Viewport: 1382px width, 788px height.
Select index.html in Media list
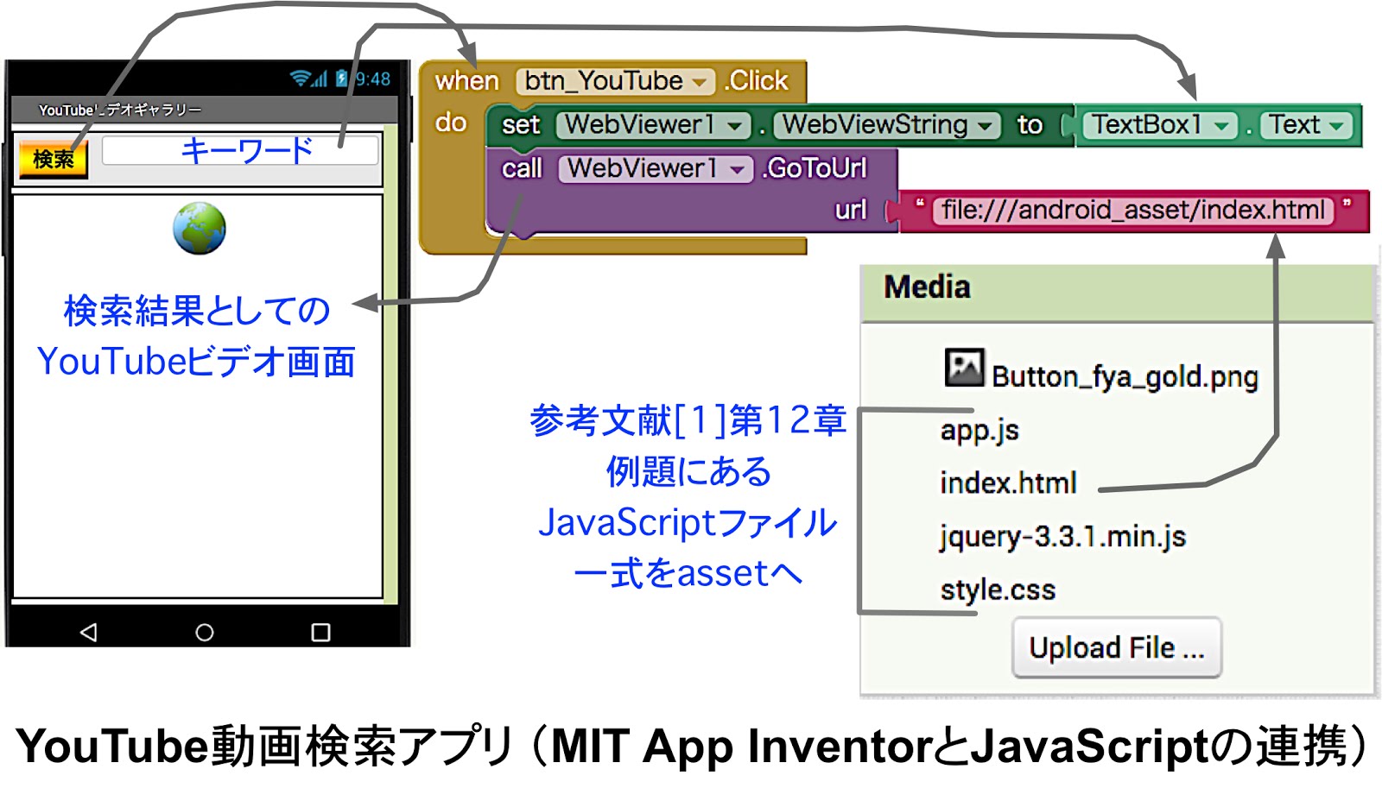coord(1008,483)
